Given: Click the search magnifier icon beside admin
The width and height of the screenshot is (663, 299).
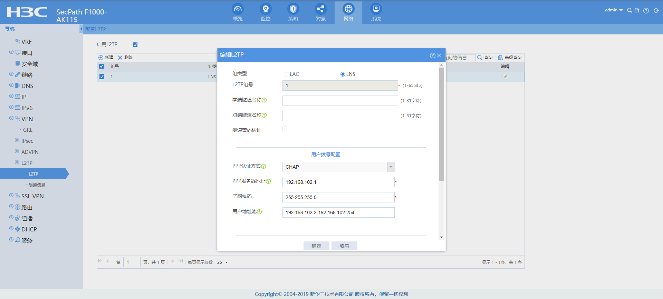Looking at the screenshot, I should click(630, 10).
